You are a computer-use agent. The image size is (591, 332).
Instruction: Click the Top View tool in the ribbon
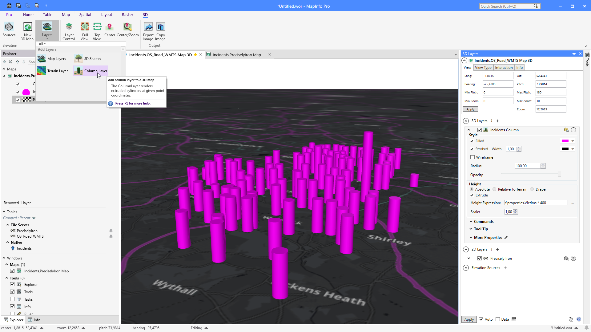[97, 30]
